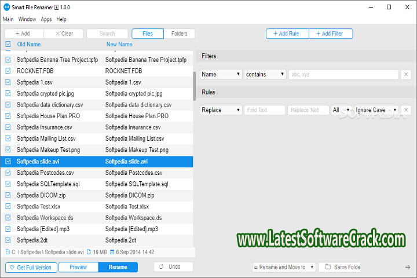
Task: Click the + Add button
Action: pyautogui.click(x=24, y=34)
